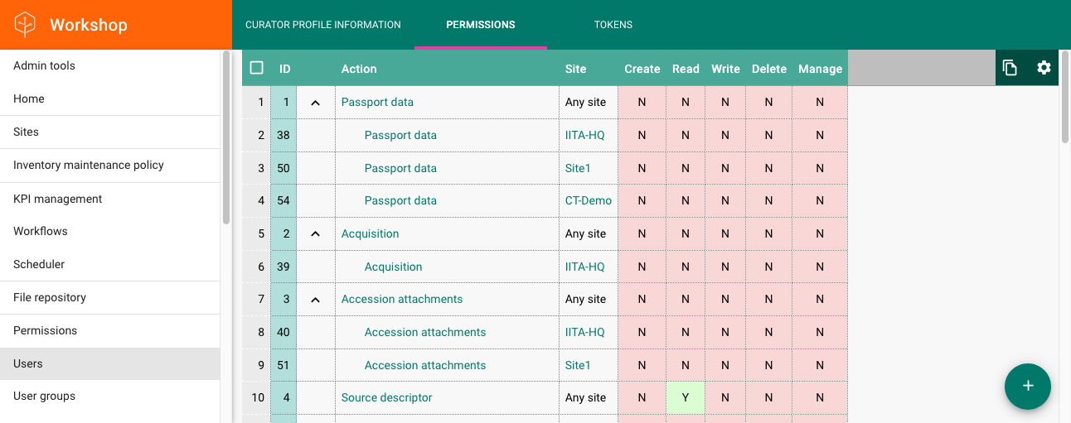Select the Permissions tab

(x=481, y=25)
